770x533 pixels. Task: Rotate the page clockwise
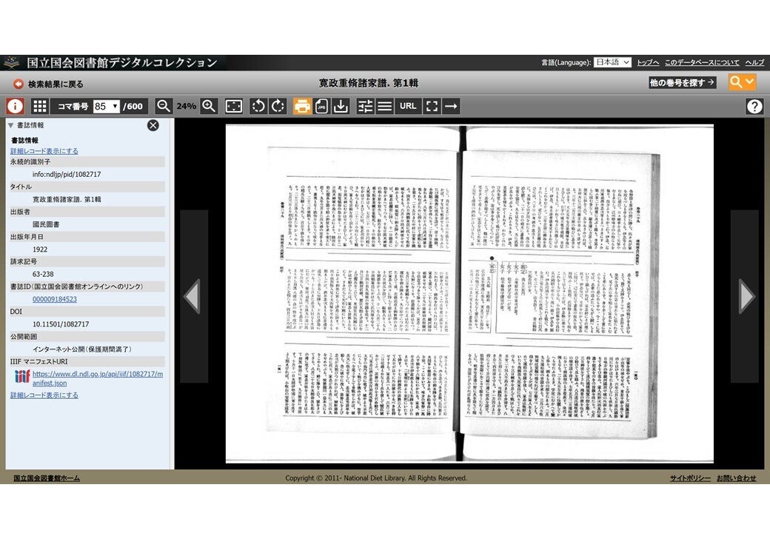(x=278, y=106)
